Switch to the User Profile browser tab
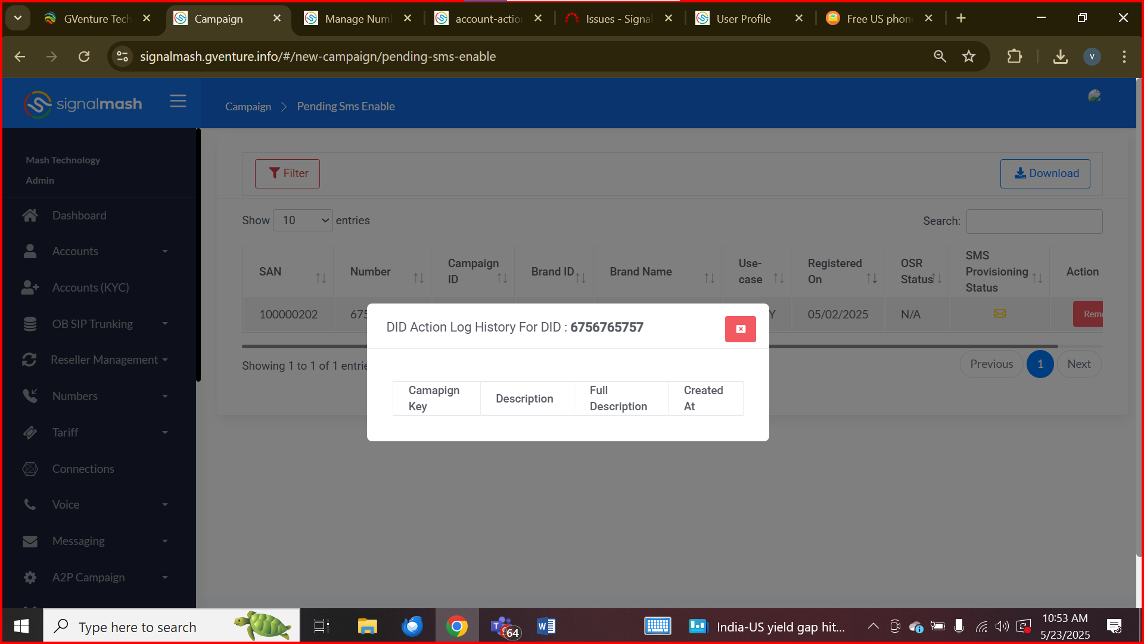 [x=743, y=18]
